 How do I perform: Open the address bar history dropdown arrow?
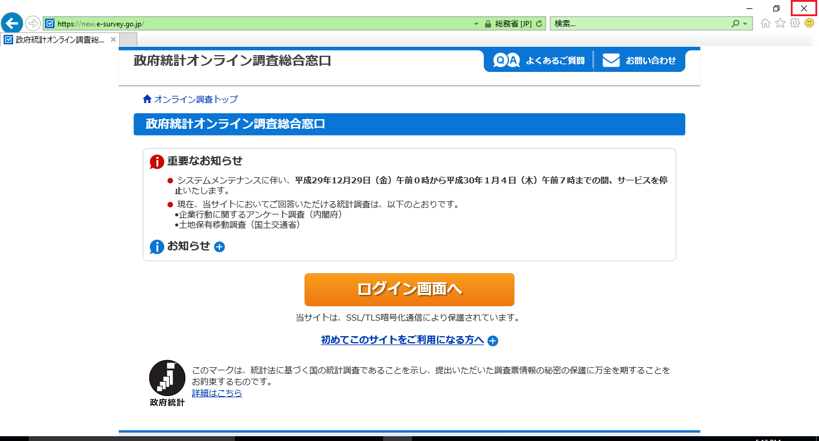pyautogui.click(x=477, y=24)
